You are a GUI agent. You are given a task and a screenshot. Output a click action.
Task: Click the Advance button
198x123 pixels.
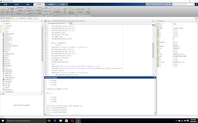79,12
